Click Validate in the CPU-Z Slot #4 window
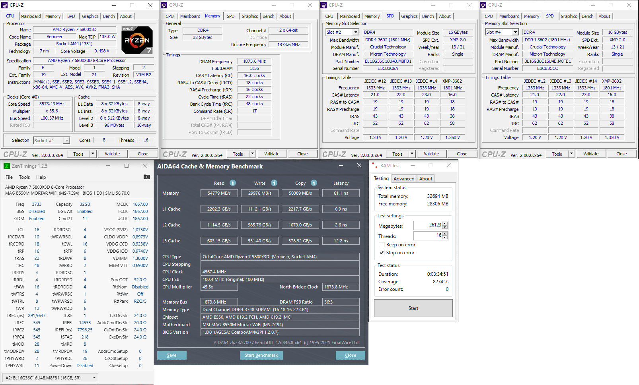Screen dimensions: 639x385 (591, 154)
